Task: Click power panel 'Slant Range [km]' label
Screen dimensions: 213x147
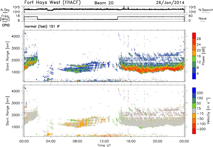Action: [x=7, y=56]
